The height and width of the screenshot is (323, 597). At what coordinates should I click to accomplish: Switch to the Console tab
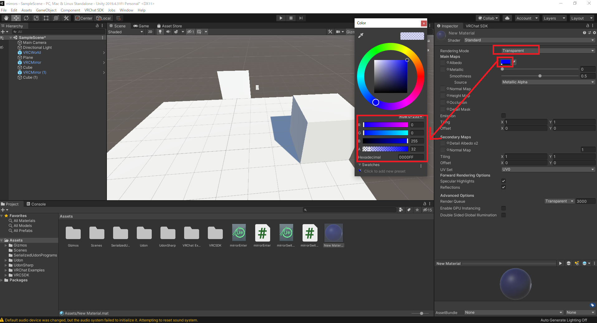36,204
